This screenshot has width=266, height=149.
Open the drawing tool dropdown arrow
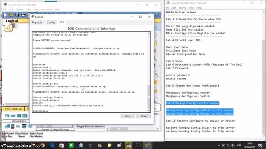click(x=160, y=66)
